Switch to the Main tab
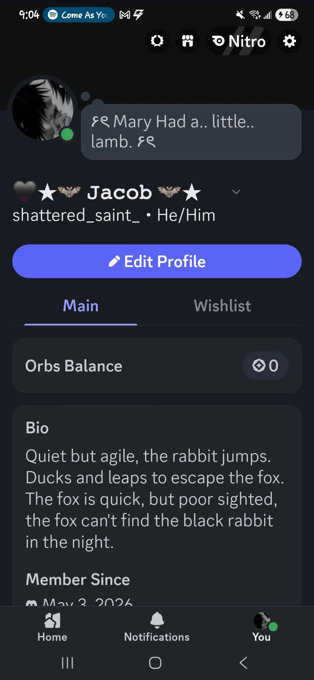Image resolution: width=314 pixels, height=680 pixels. click(81, 306)
